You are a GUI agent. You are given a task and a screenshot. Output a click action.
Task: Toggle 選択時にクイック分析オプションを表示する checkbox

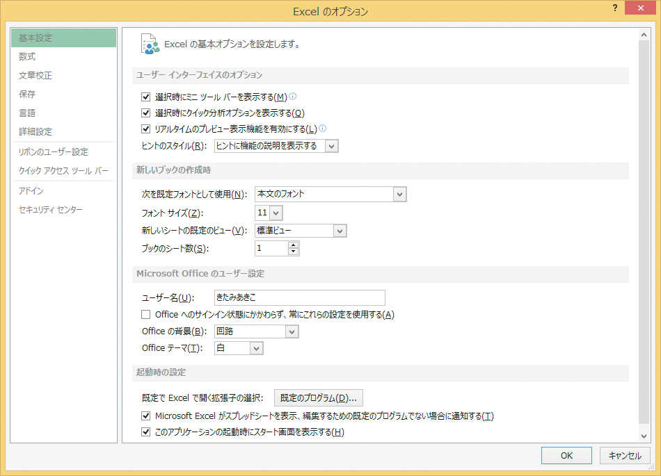pos(146,113)
